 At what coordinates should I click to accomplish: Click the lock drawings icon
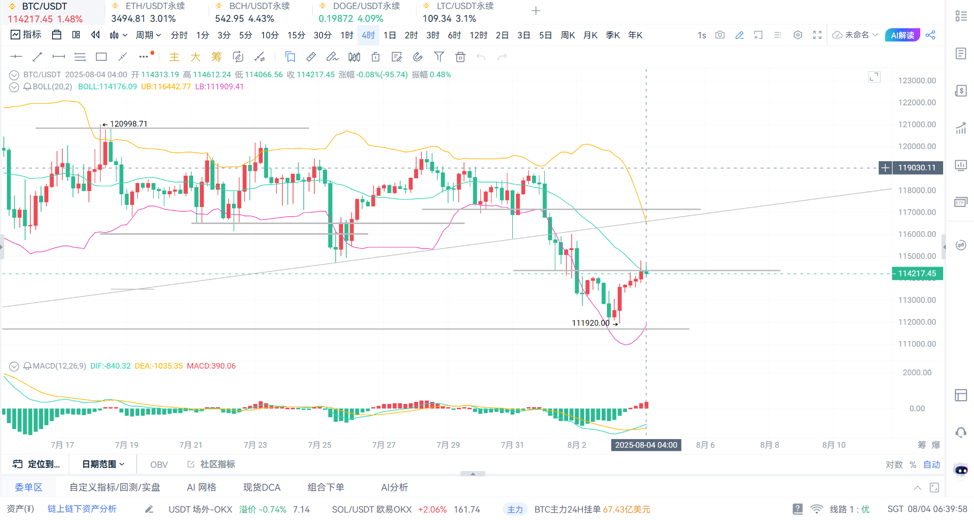376,56
